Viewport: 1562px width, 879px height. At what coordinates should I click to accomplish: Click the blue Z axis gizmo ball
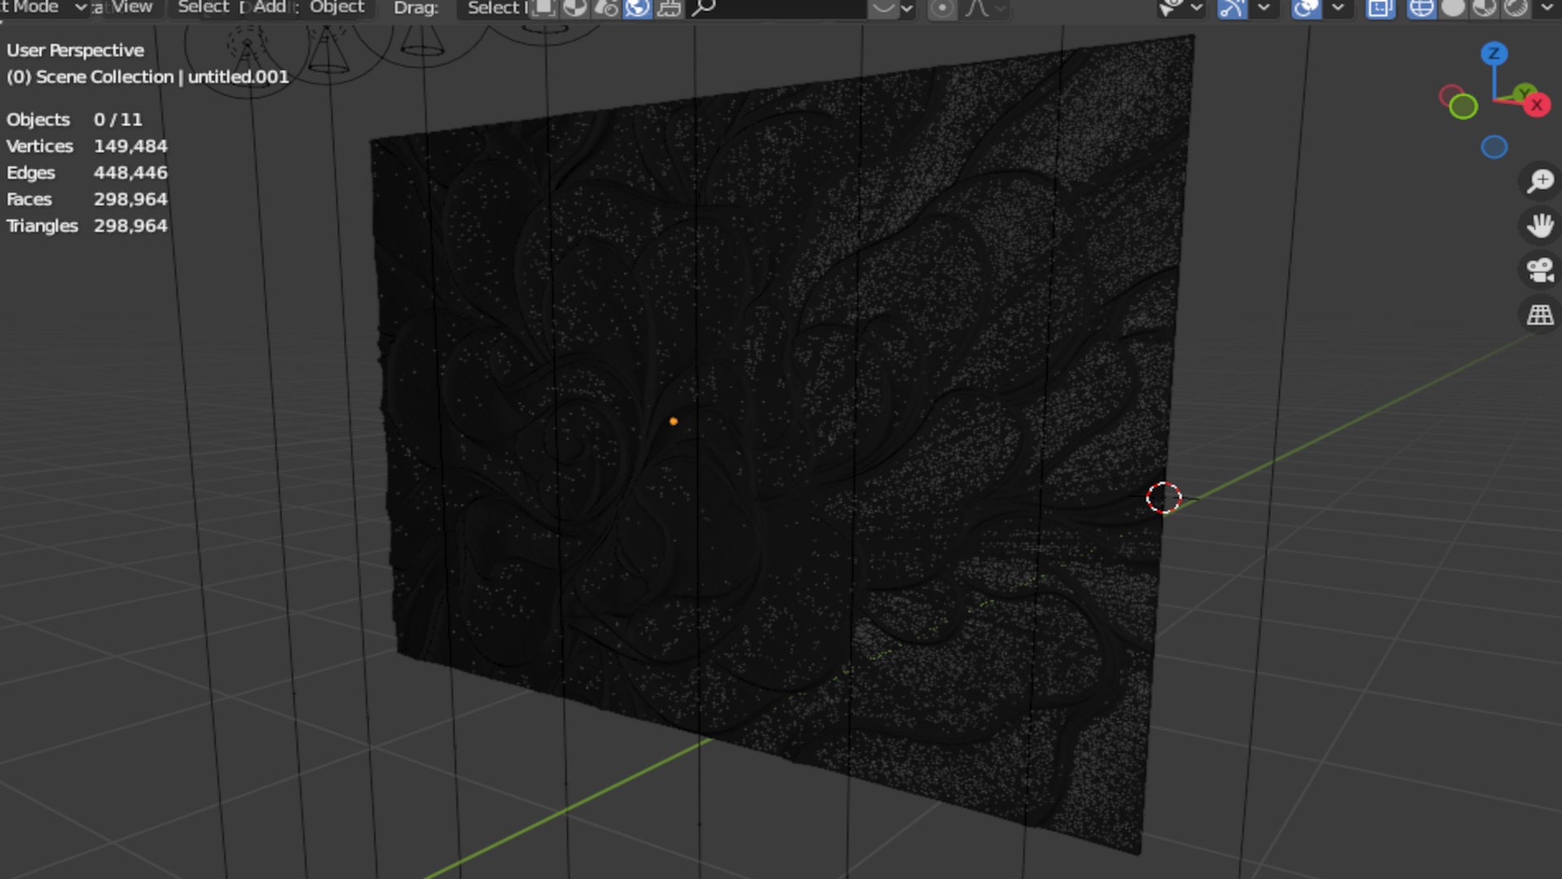[x=1494, y=54]
